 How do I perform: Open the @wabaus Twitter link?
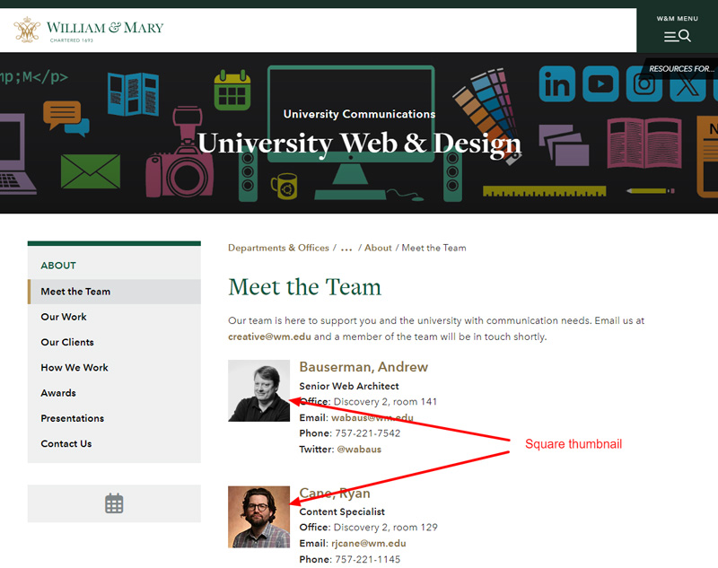coord(359,450)
